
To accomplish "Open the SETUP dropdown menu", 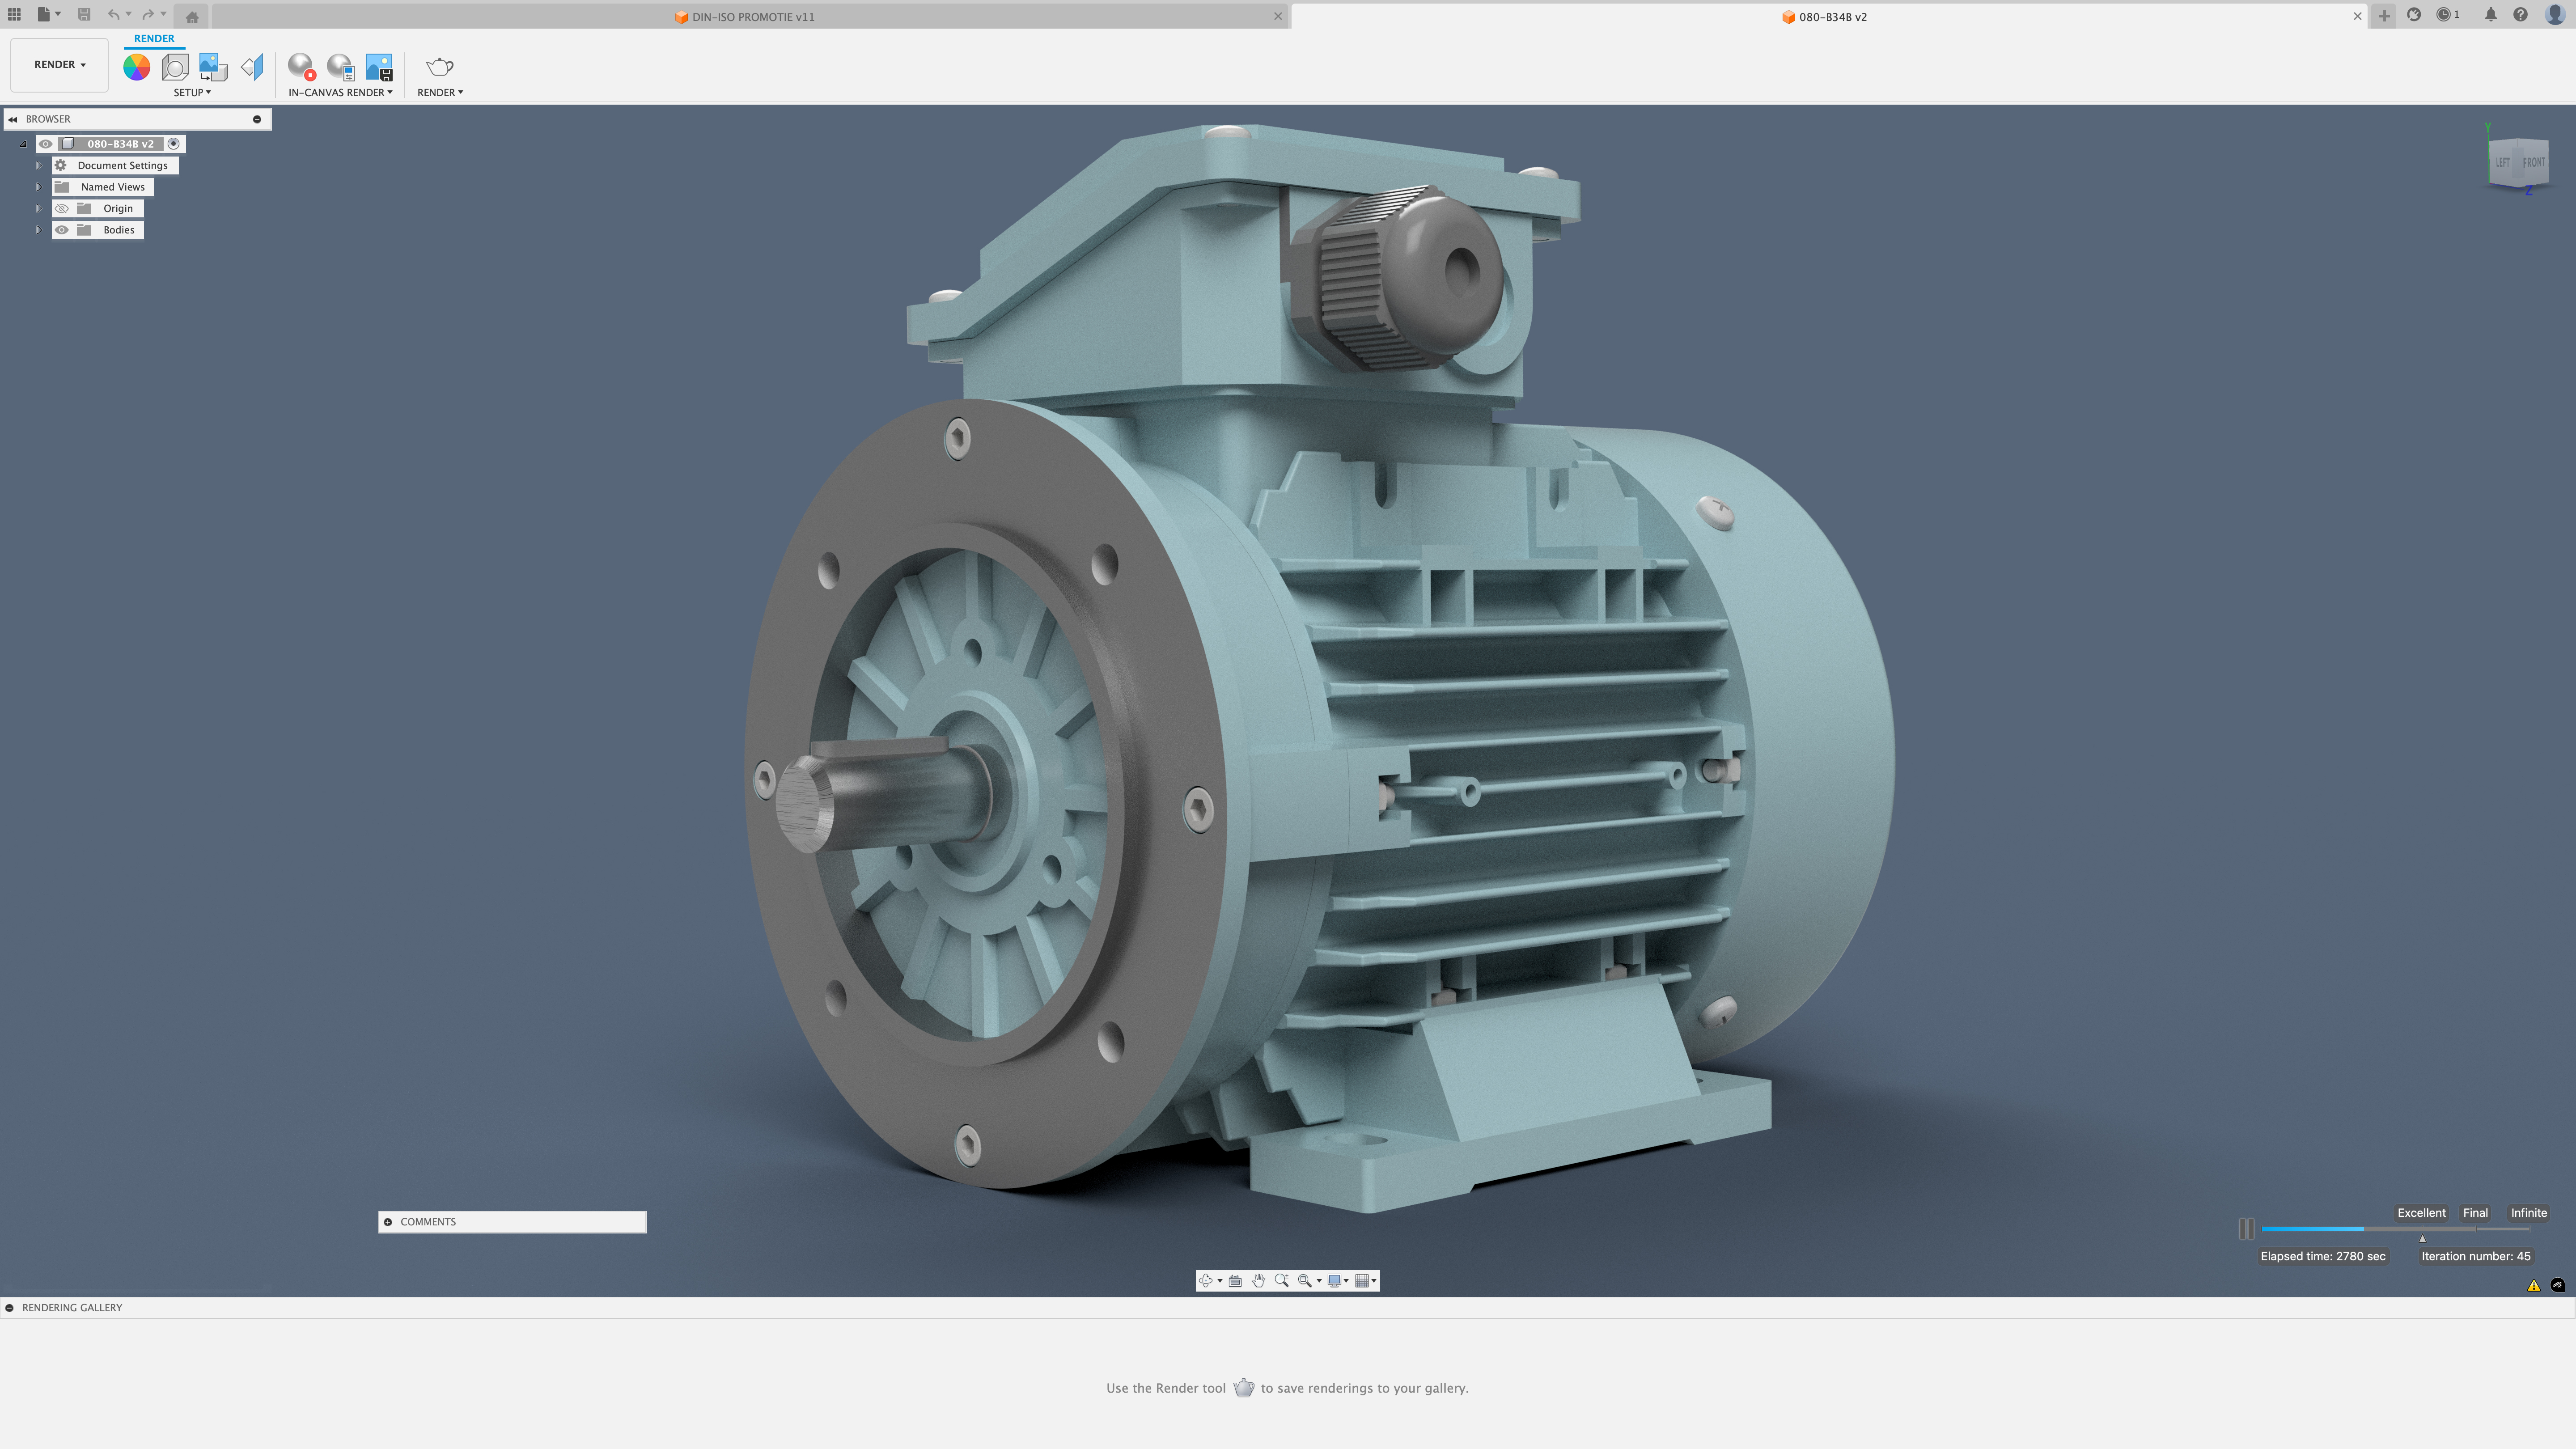I will click(x=192, y=92).
